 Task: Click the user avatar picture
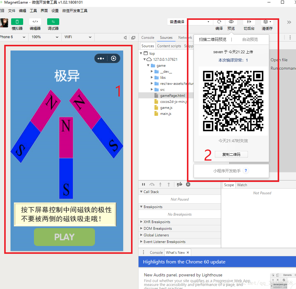pos(4,23)
